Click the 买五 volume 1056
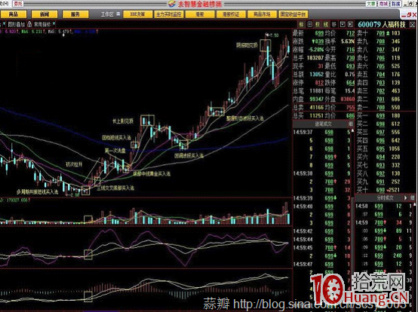418x312 pixels. pyautogui.click(x=395, y=148)
